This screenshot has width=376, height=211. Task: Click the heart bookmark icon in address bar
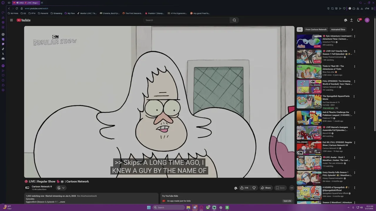[344, 8]
